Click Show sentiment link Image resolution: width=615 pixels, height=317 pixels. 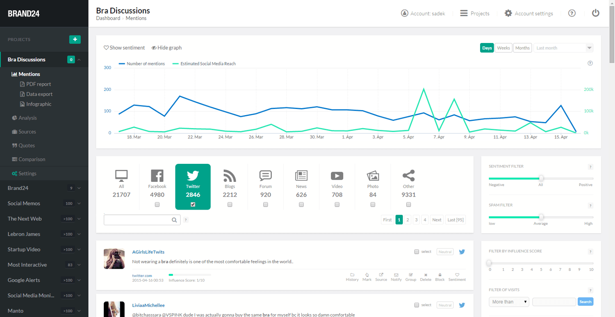click(x=124, y=48)
